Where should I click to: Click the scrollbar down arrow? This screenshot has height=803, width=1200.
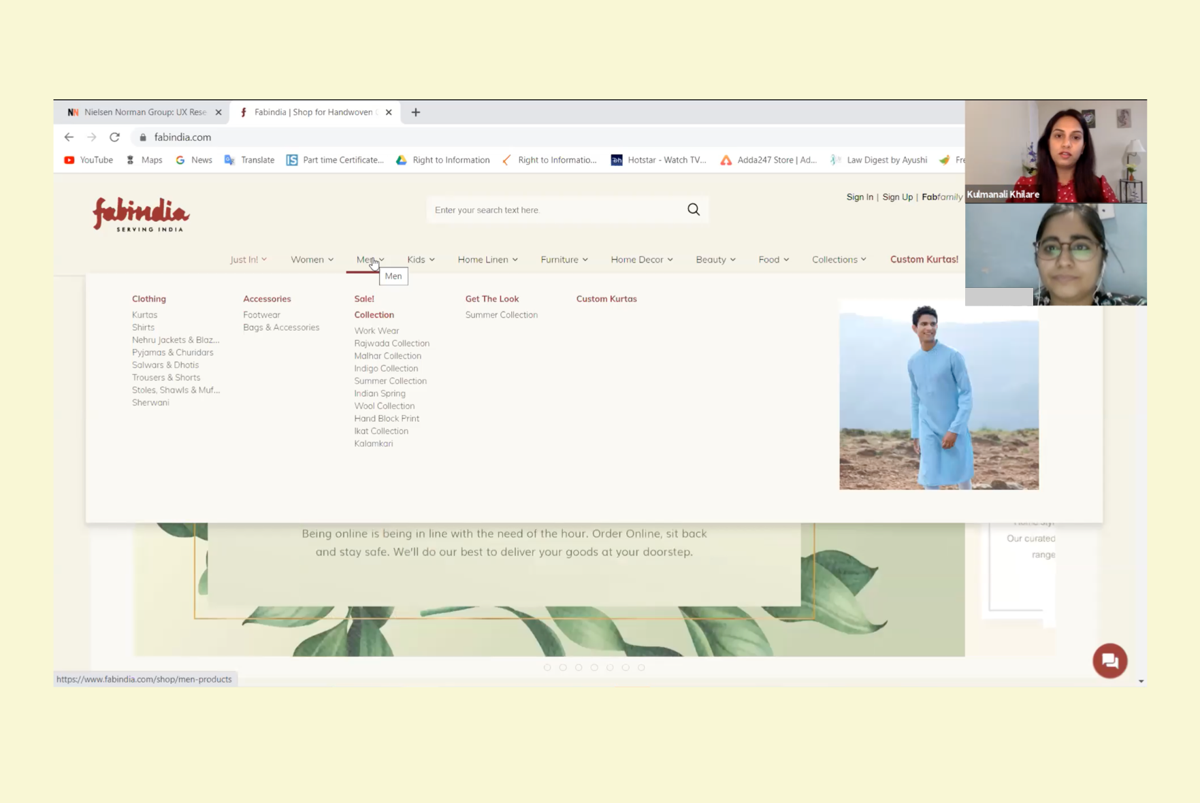(x=1141, y=681)
